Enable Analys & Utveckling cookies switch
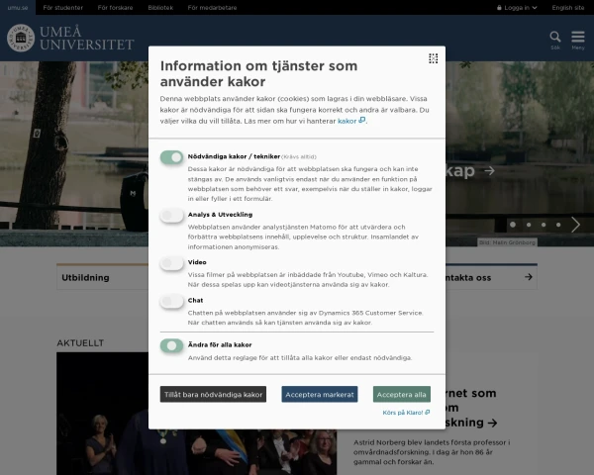 pos(171,216)
